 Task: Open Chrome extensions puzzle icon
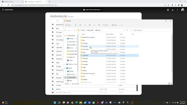pos(172,5)
